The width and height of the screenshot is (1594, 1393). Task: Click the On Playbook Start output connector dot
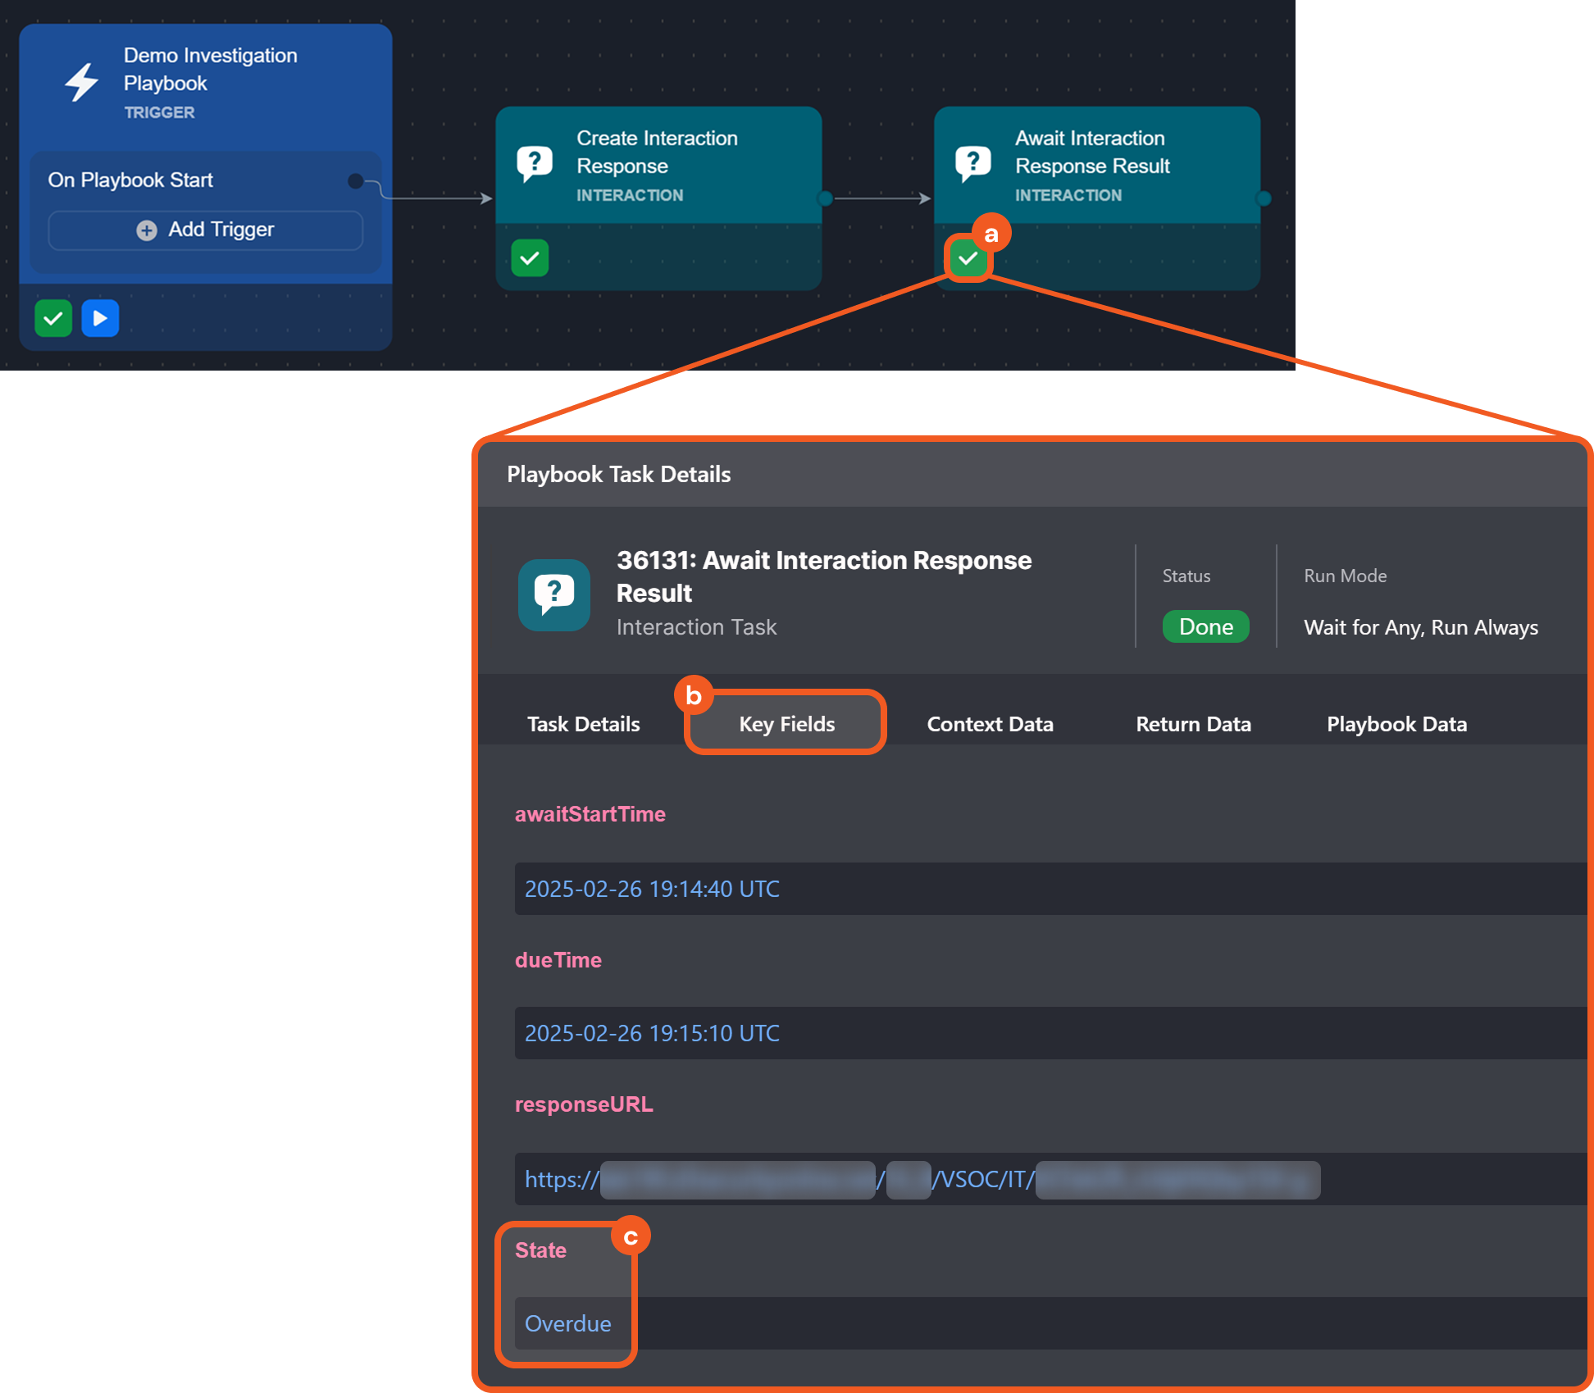click(x=356, y=181)
